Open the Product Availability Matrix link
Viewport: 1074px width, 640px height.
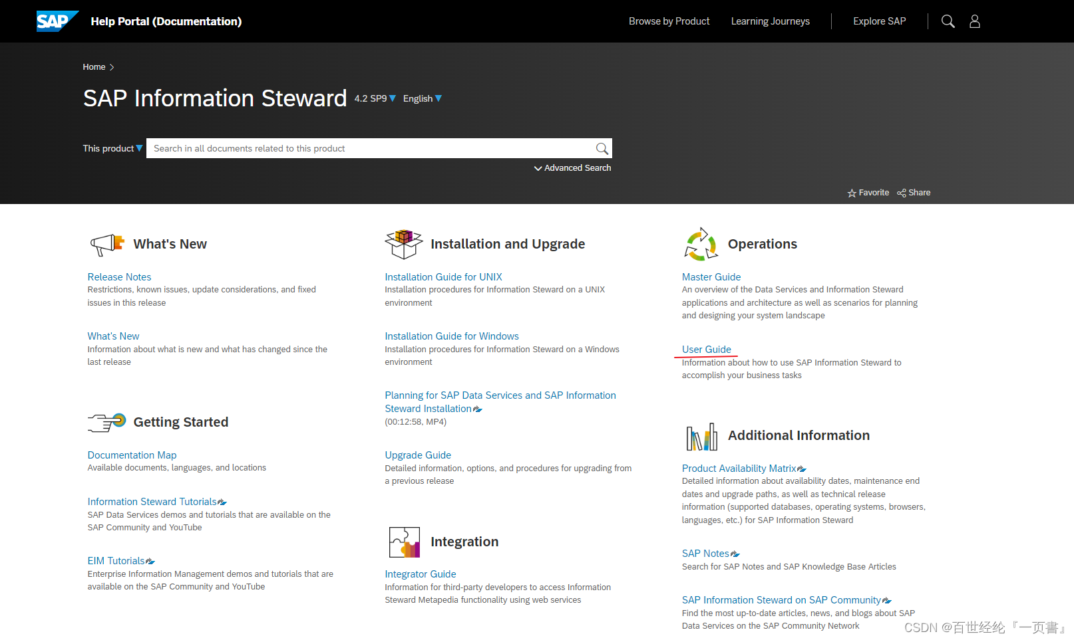click(x=739, y=469)
